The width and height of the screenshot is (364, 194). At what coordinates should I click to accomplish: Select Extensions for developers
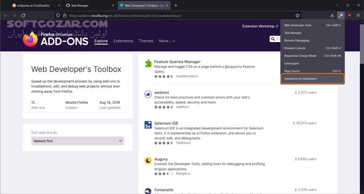click(x=313, y=79)
